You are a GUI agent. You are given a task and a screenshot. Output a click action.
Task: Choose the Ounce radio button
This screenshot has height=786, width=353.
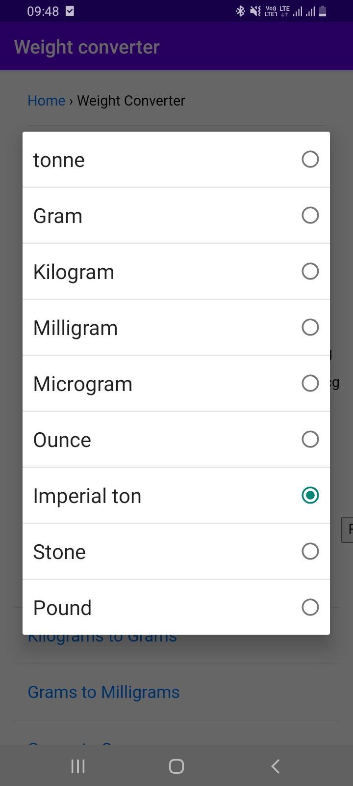[x=310, y=439]
